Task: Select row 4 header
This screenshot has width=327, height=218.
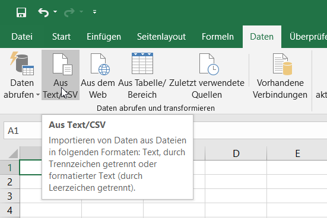Action: coord(10,210)
